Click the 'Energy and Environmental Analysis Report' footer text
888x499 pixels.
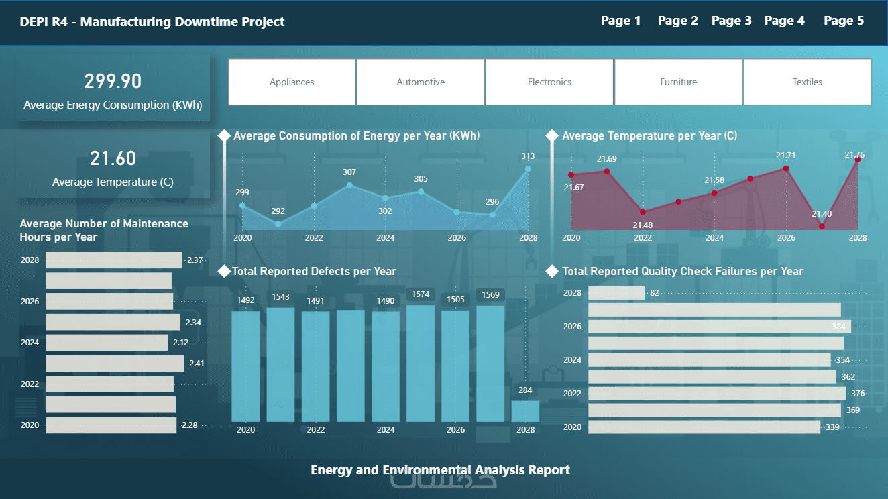[441, 470]
